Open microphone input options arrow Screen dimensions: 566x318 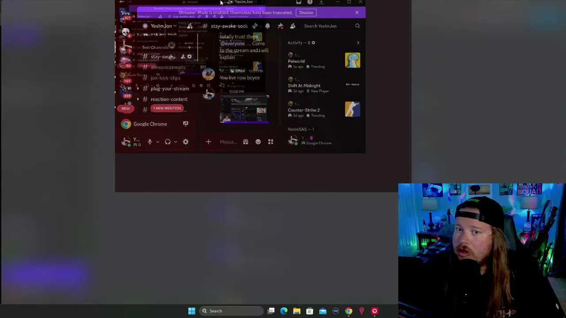tap(157, 142)
